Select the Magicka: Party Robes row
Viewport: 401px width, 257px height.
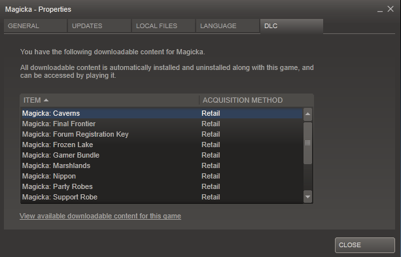click(162, 186)
